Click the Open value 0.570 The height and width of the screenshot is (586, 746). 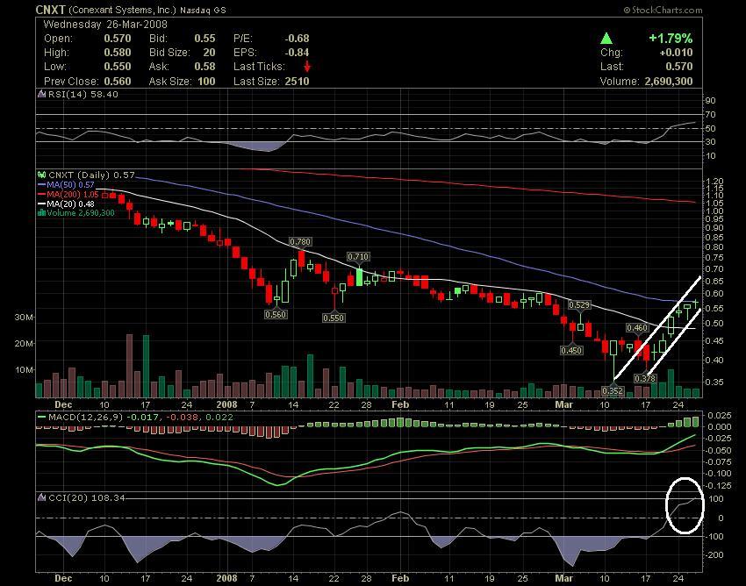click(117, 39)
